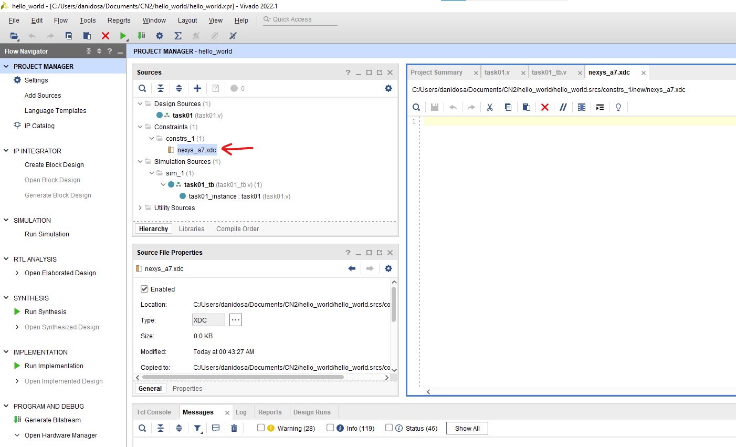
Task: Click the Open Project icon in main toolbar
Action: click(14, 36)
